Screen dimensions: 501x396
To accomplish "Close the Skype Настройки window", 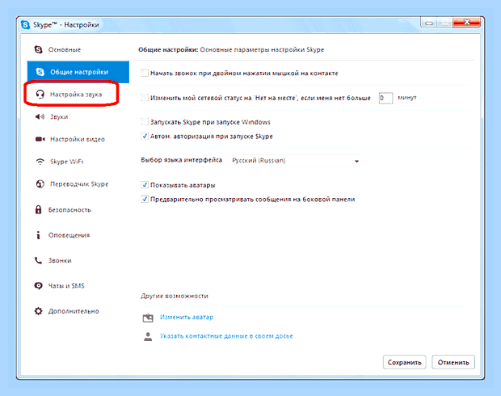I will point(467,23).
